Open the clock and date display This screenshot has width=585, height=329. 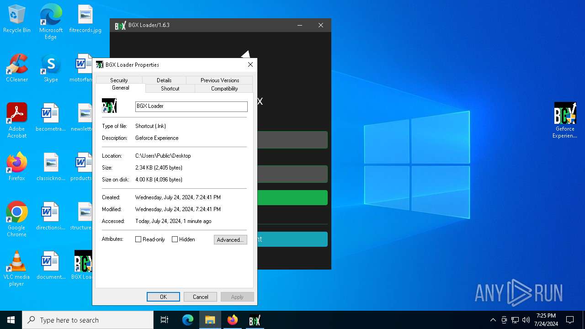coord(546,320)
